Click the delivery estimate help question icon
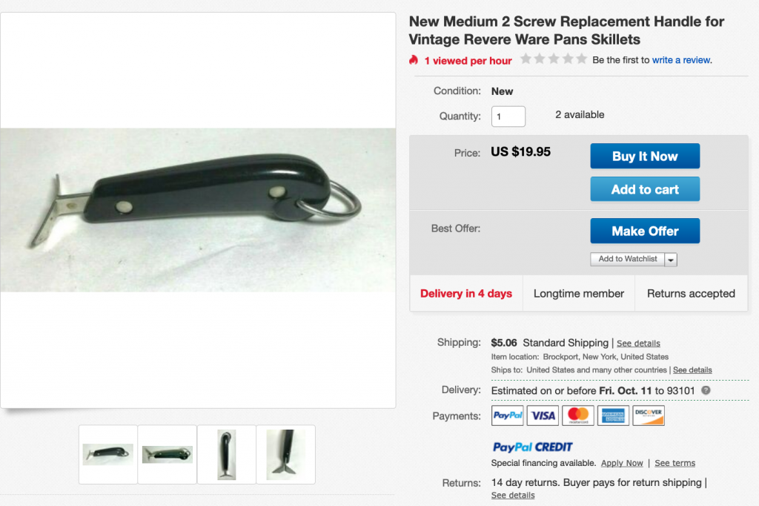 point(706,390)
